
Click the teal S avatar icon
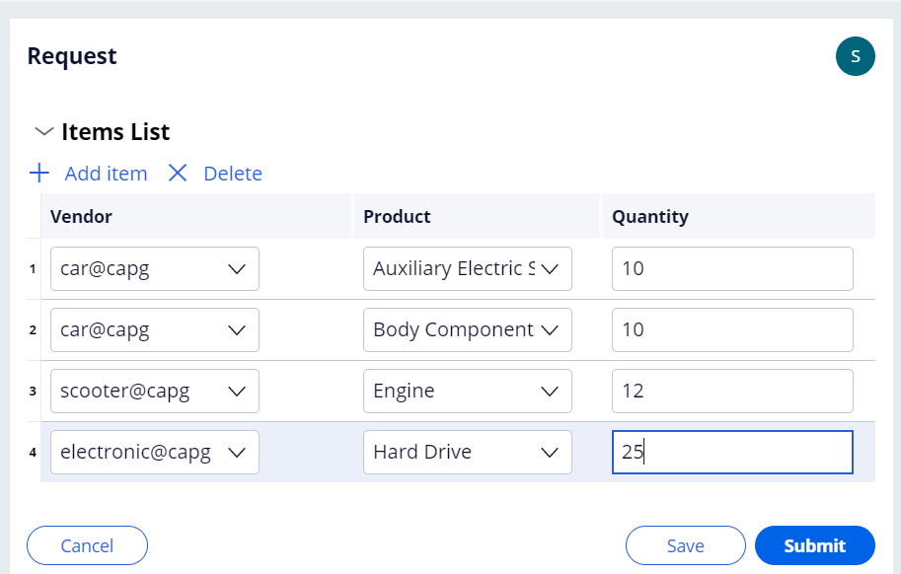coord(855,56)
